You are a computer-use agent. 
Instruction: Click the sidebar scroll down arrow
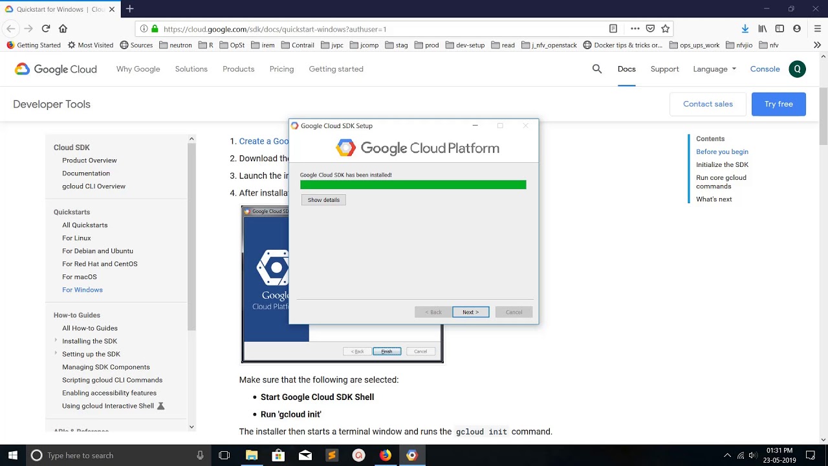point(191,427)
